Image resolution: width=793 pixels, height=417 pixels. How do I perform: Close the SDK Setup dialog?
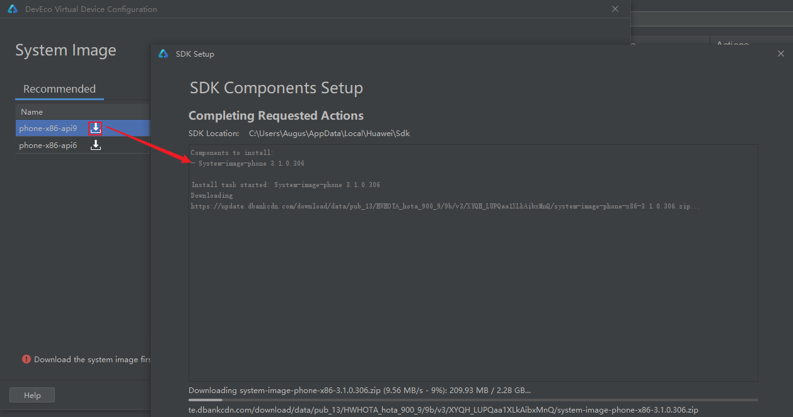781,54
